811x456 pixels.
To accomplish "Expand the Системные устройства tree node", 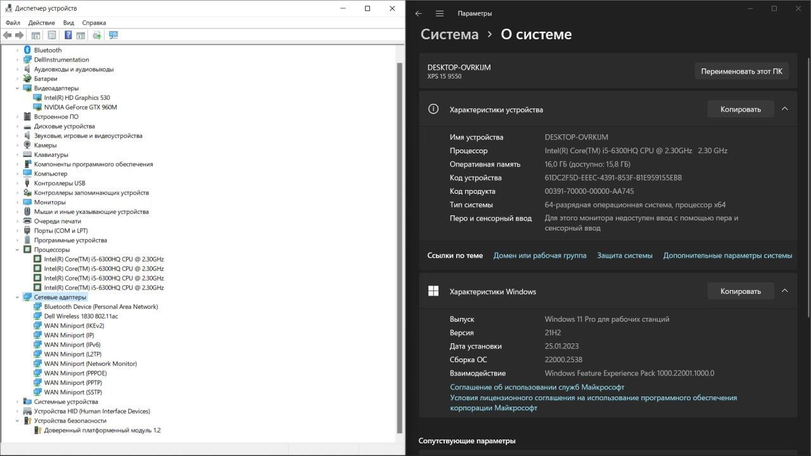I will [x=18, y=402].
